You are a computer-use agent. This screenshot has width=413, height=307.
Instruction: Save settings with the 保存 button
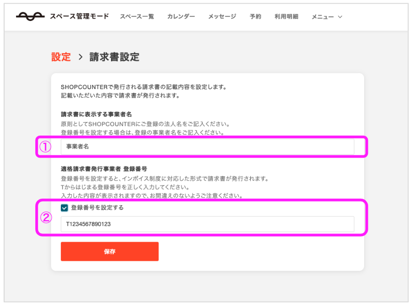[110, 251]
